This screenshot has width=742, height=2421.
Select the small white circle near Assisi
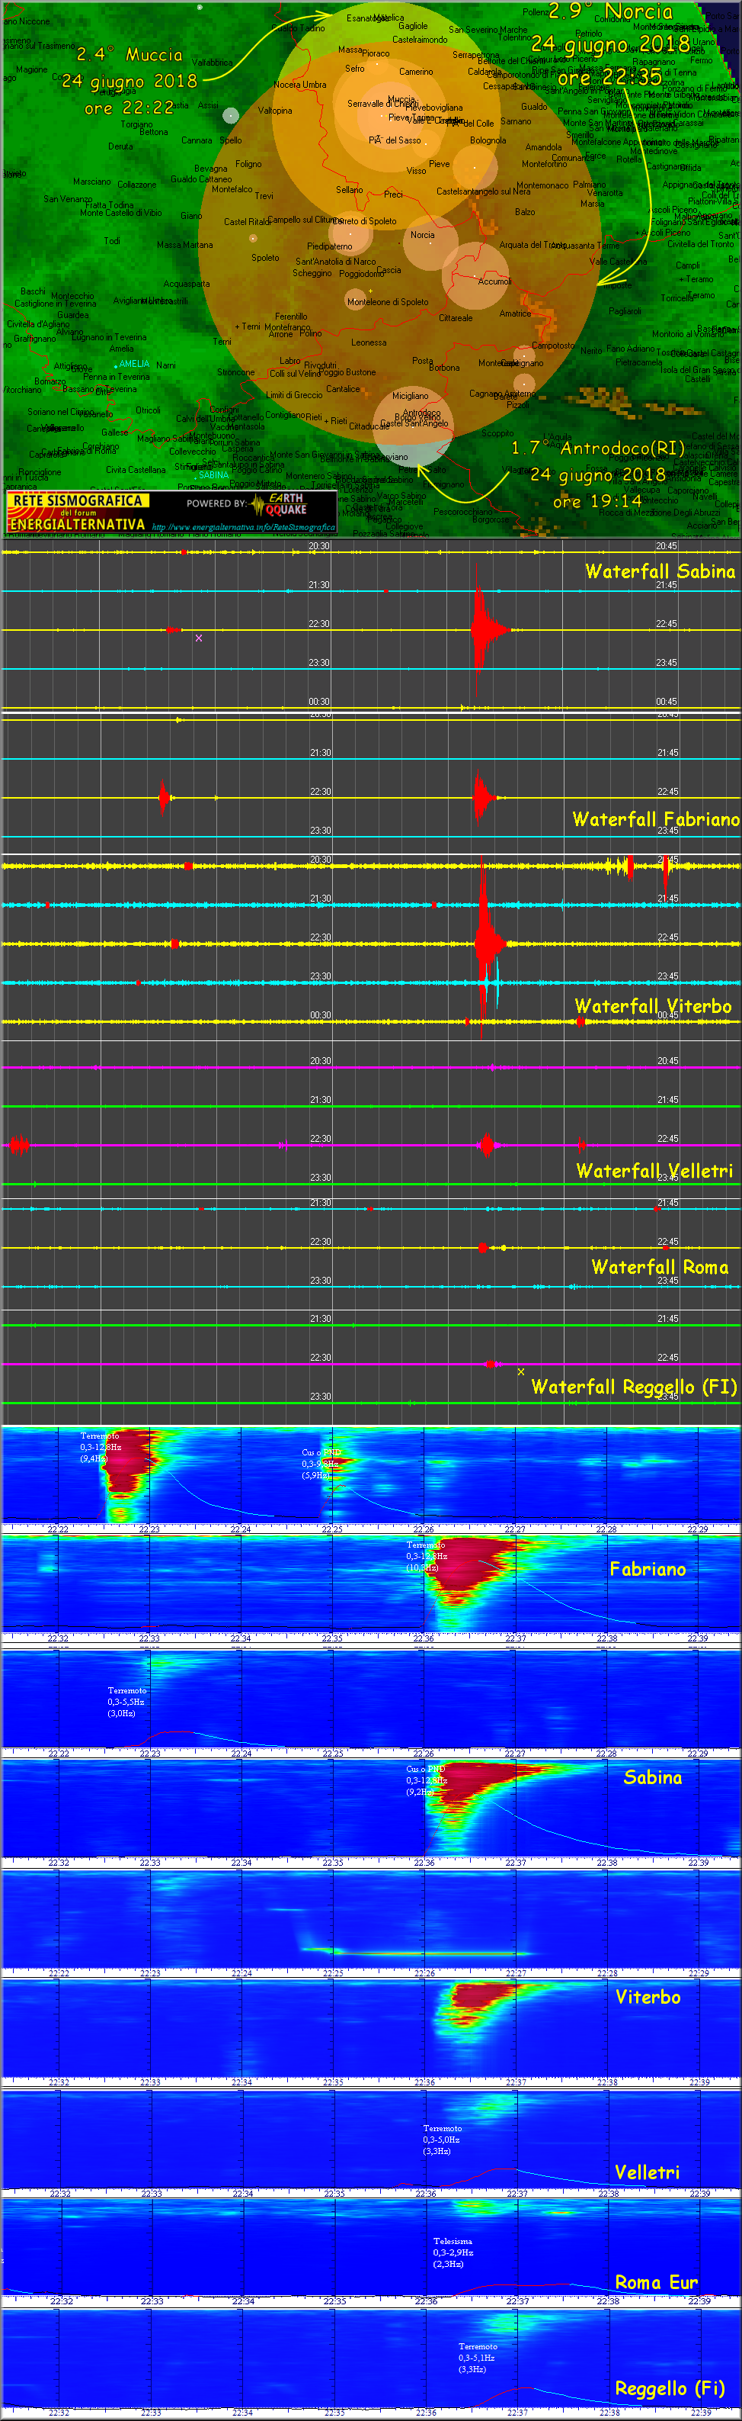click(231, 116)
